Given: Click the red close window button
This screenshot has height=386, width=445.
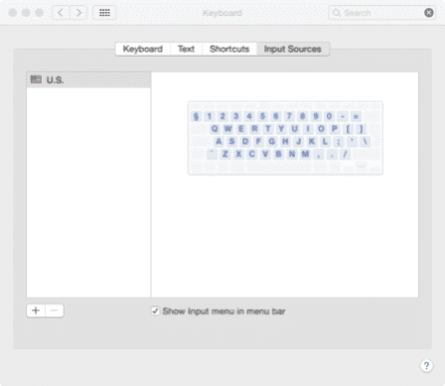Looking at the screenshot, I should point(13,13).
